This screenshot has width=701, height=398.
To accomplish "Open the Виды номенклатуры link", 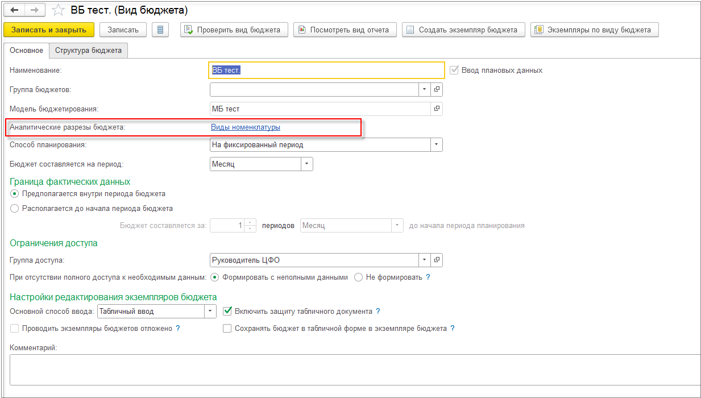I will [246, 127].
